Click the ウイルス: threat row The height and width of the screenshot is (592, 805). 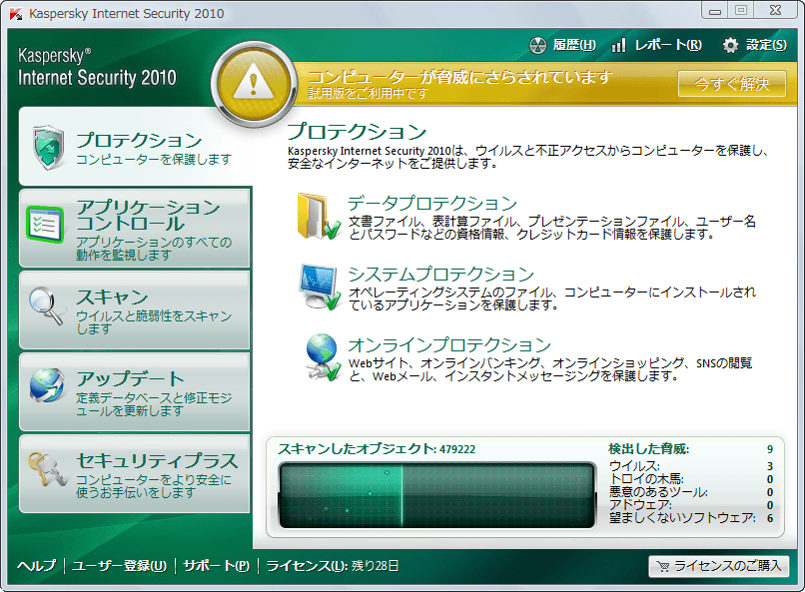click(x=691, y=466)
